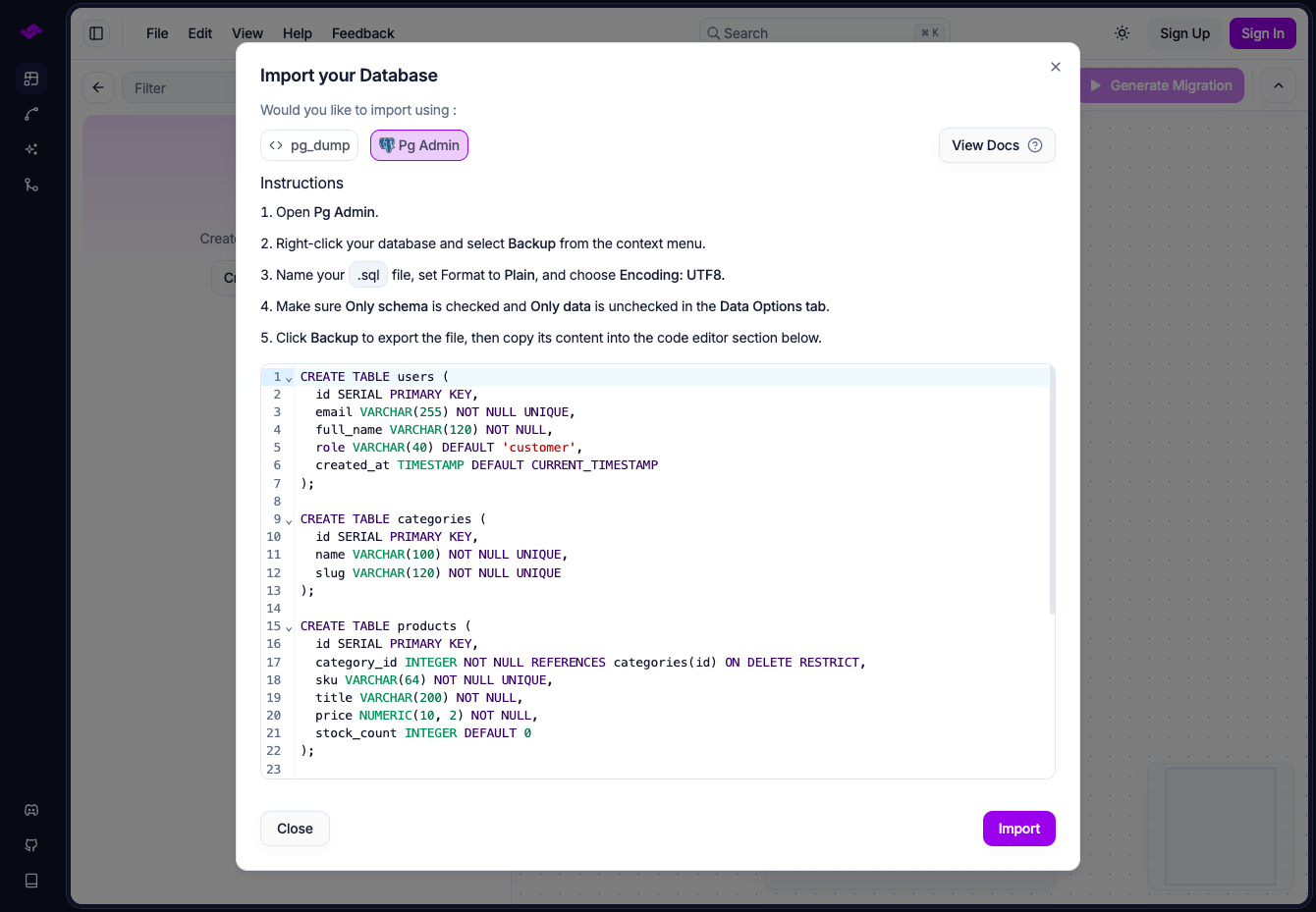
Task: Click the magnifier icon in the Search bar
Action: [714, 33]
